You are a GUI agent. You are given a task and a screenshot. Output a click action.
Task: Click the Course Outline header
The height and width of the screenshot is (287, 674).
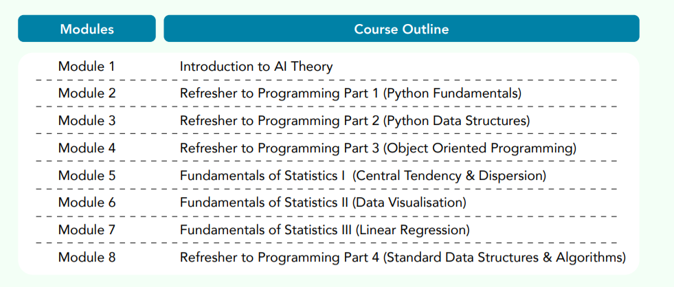401,29
